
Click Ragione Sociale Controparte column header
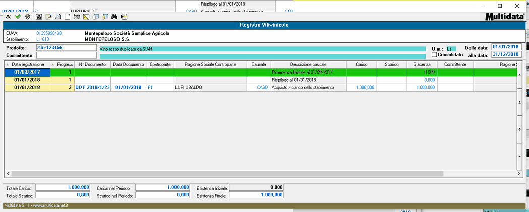210,64
